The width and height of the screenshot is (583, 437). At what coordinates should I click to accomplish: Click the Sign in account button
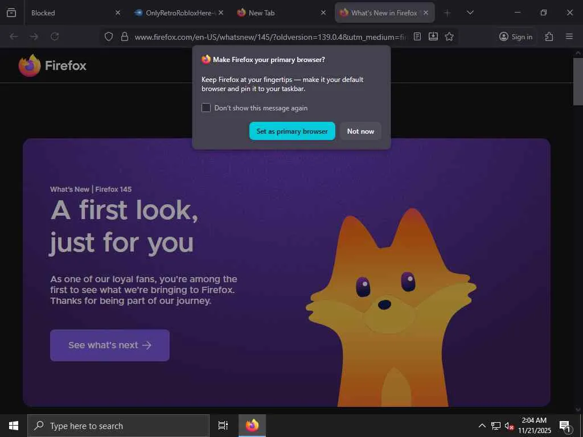[x=516, y=36]
